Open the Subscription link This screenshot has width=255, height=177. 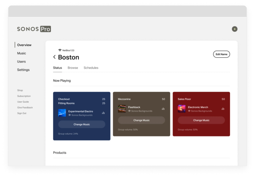coord(24,96)
